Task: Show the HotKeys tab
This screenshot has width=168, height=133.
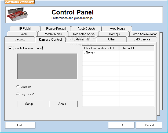Action: tap(114, 34)
